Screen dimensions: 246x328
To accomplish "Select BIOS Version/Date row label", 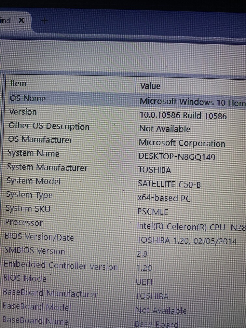I will [39, 237].
